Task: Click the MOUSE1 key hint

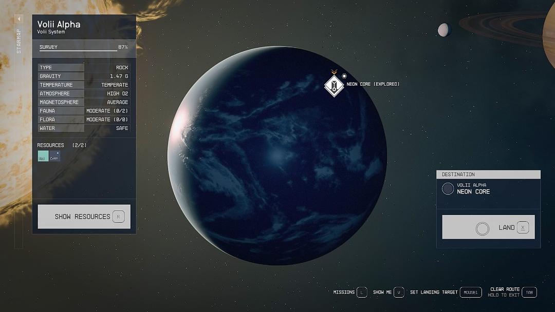Action: [x=471, y=292]
